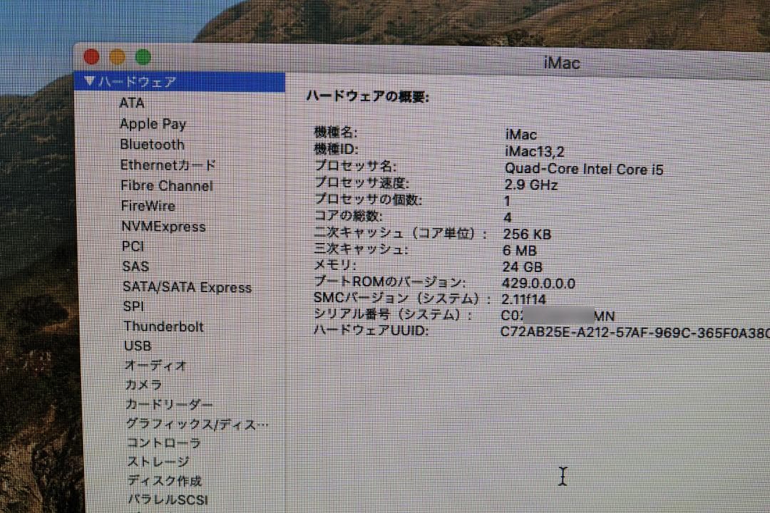Open the Apple Pay hardware section
770x513 pixels.
(153, 123)
